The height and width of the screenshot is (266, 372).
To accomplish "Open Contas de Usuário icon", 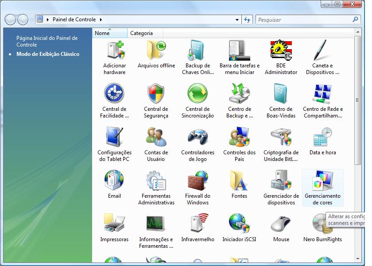I will 156,137.
